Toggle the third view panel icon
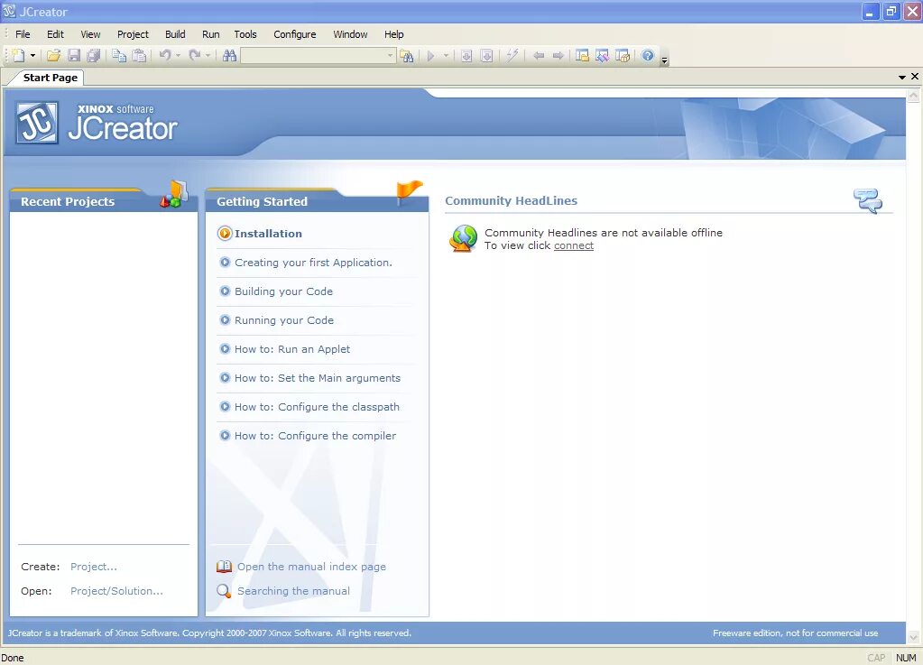The image size is (923, 665). (x=623, y=55)
